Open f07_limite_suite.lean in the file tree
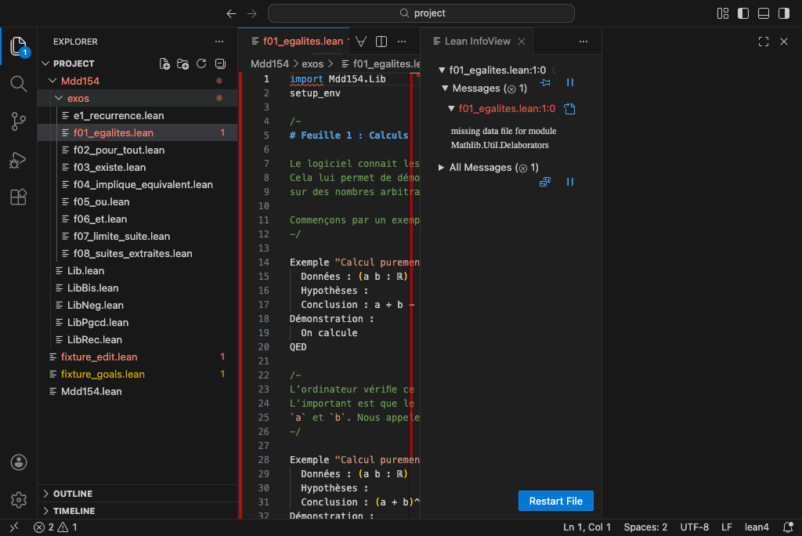 121,236
